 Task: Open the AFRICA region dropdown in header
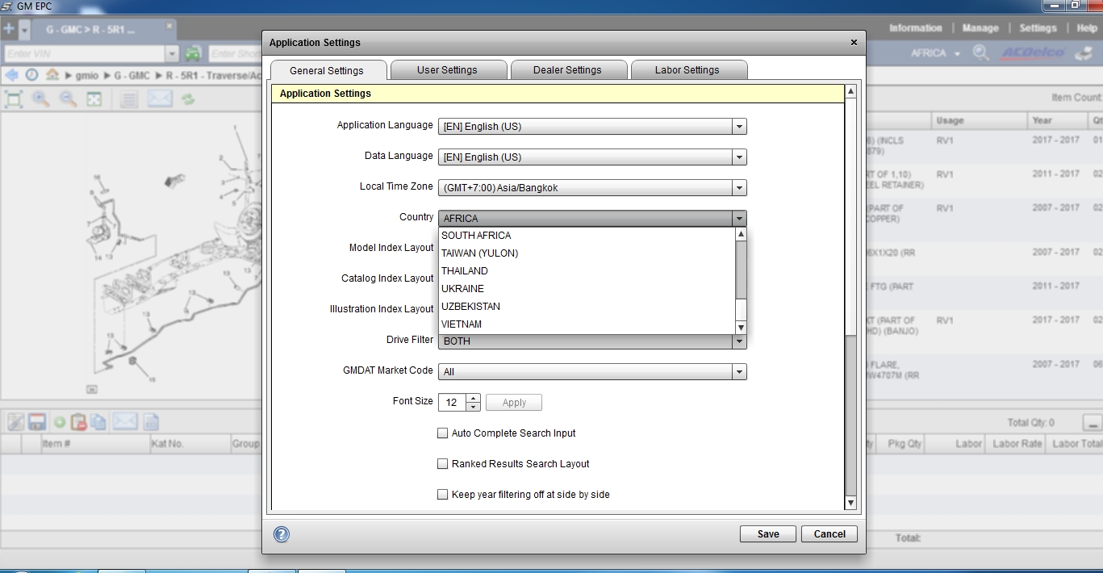936,53
